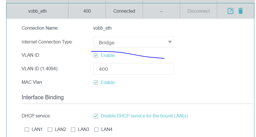
Task: Check the LAN2 binding checkbox
Action: pyautogui.click(x=50, y=130)
